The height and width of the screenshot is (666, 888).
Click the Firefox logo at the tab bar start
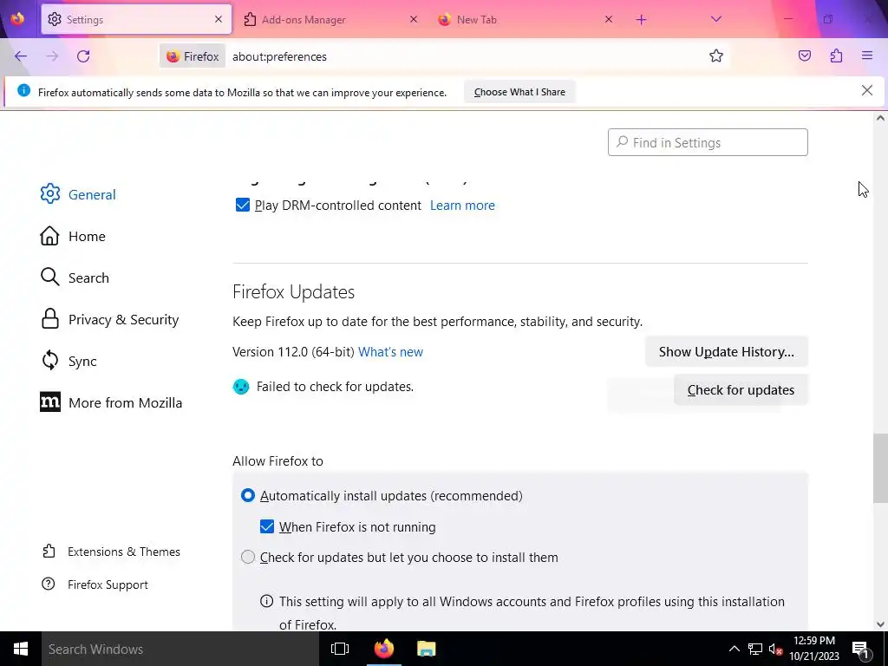click(x=17, y=19)
